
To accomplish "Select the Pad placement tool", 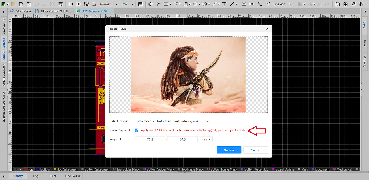I will click(x=158, y=4).
